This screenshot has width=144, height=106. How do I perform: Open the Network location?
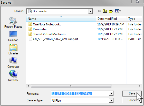[13, 76]
